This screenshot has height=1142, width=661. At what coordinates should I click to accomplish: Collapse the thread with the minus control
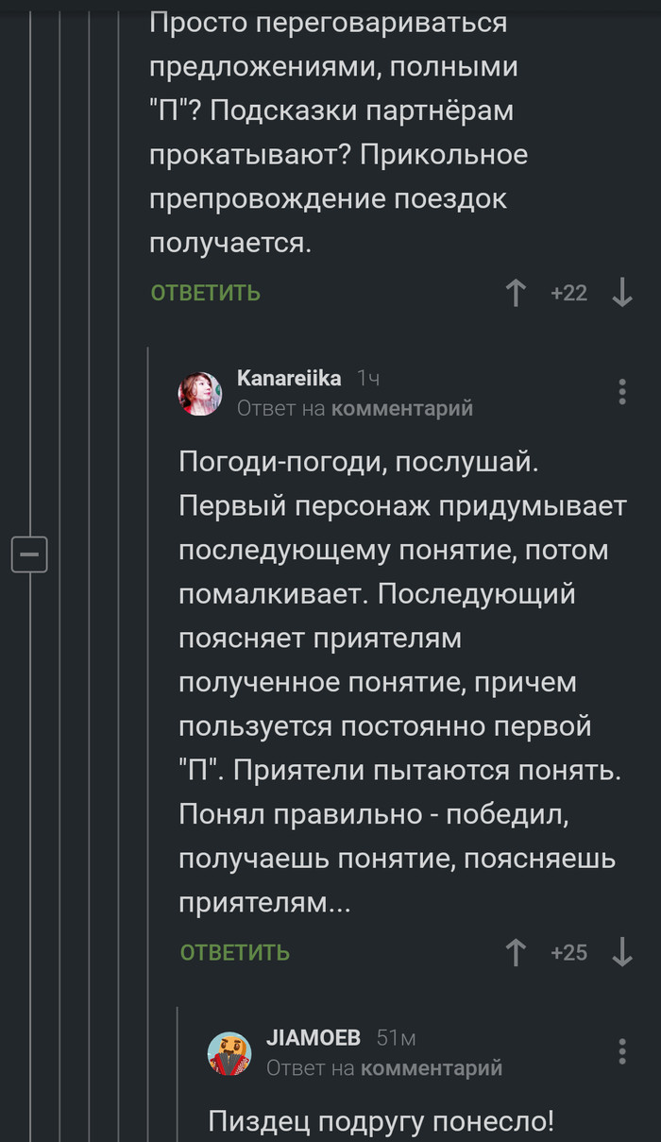[x=29, y=555]
